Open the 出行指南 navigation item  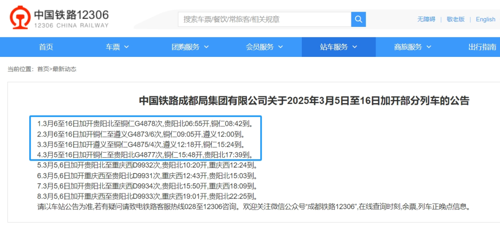pyautogui.click(x=482, y=47)
